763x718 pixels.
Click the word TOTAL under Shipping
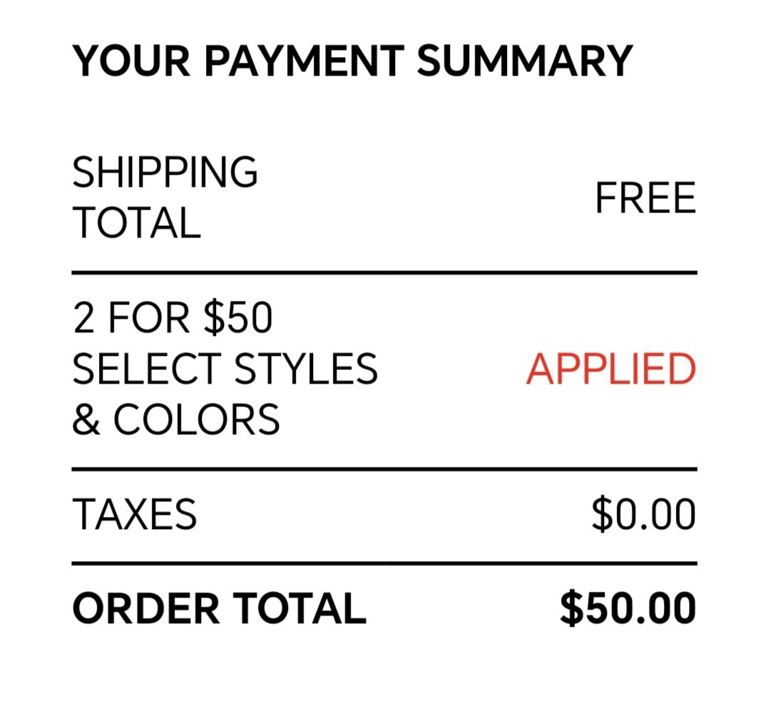pyautogui.click(x=136, y=222)
